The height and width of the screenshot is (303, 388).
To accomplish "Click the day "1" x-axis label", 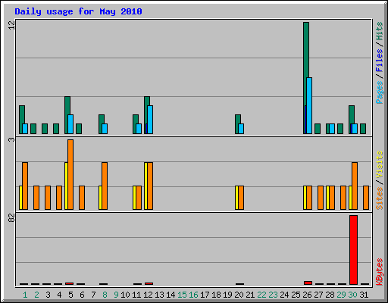I will [25, 295].
